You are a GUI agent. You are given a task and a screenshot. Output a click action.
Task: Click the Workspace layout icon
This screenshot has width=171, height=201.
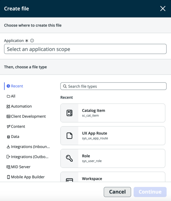point(69,180)
